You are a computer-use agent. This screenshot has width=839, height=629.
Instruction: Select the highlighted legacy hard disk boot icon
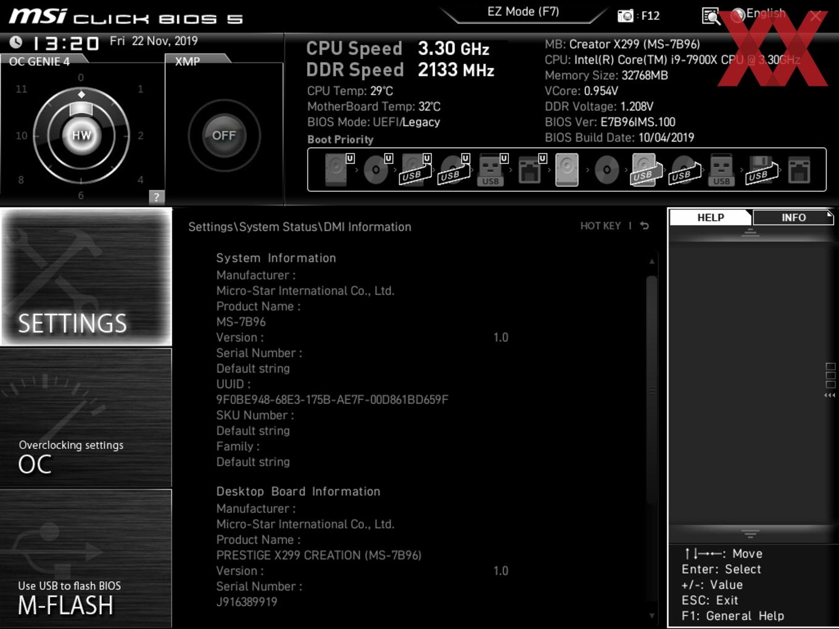coord(567,170)
